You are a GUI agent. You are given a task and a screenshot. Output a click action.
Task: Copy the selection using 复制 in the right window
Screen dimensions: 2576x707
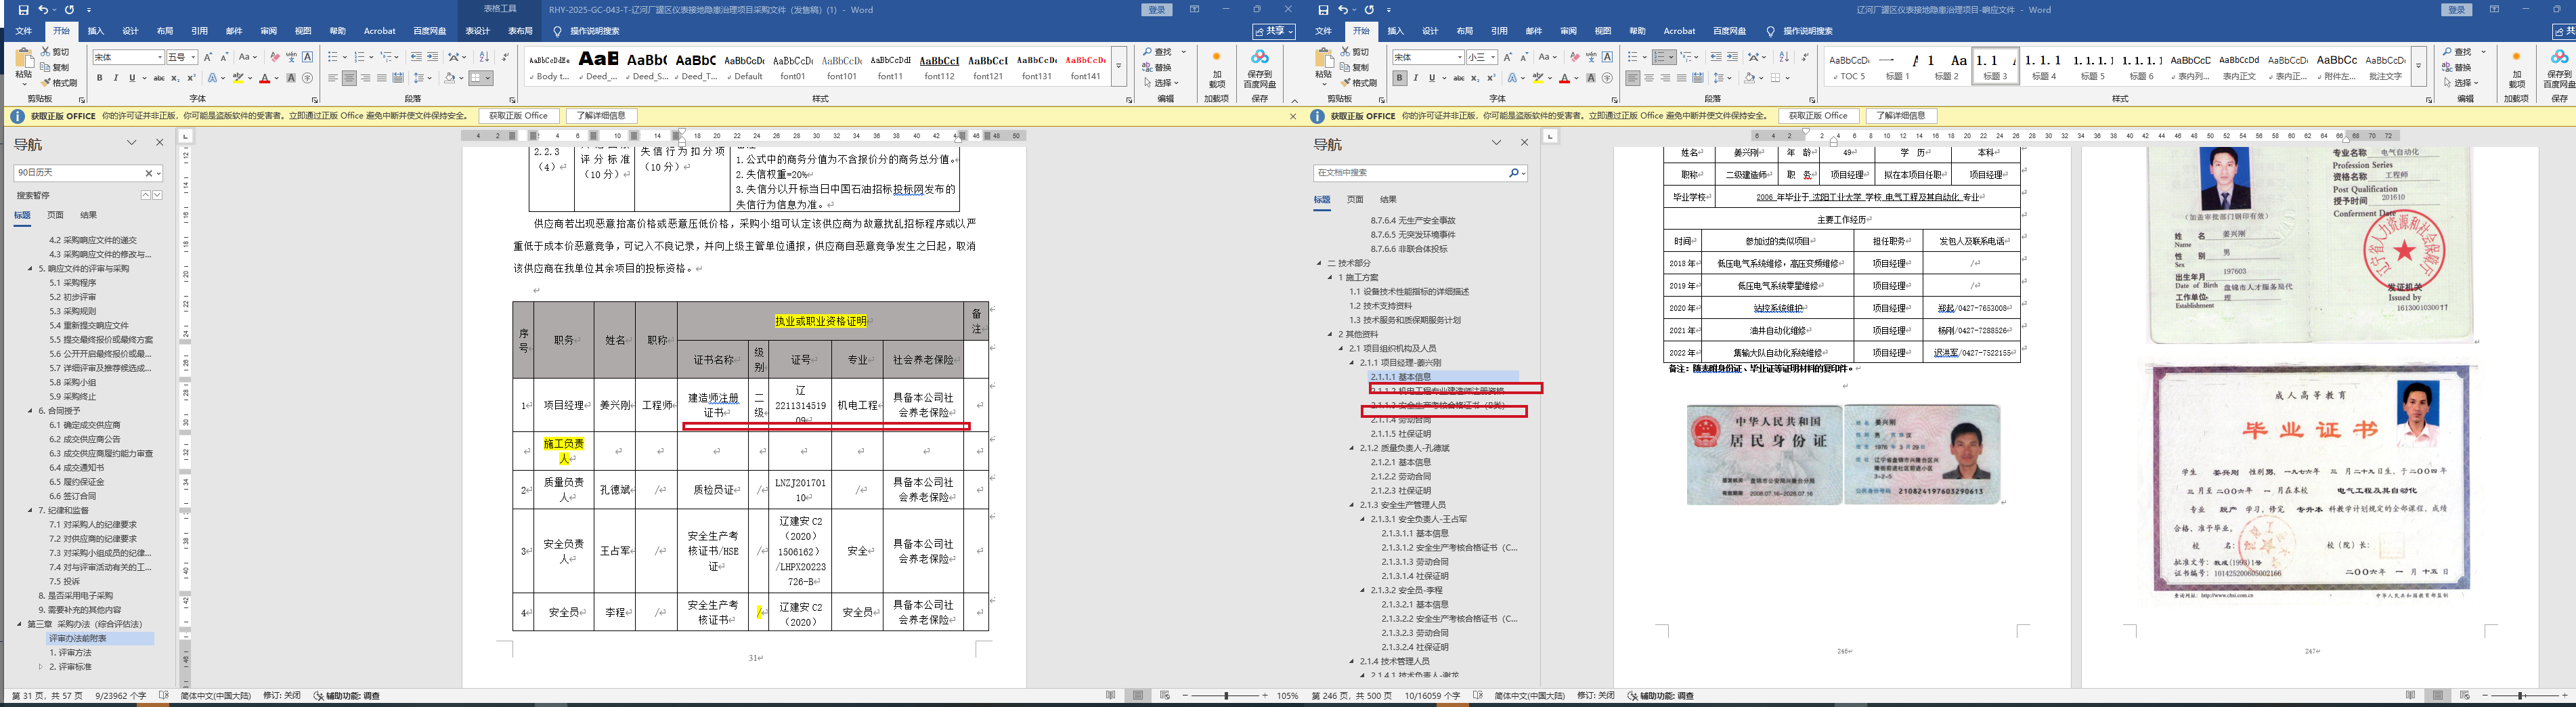tap(1355, 68)
